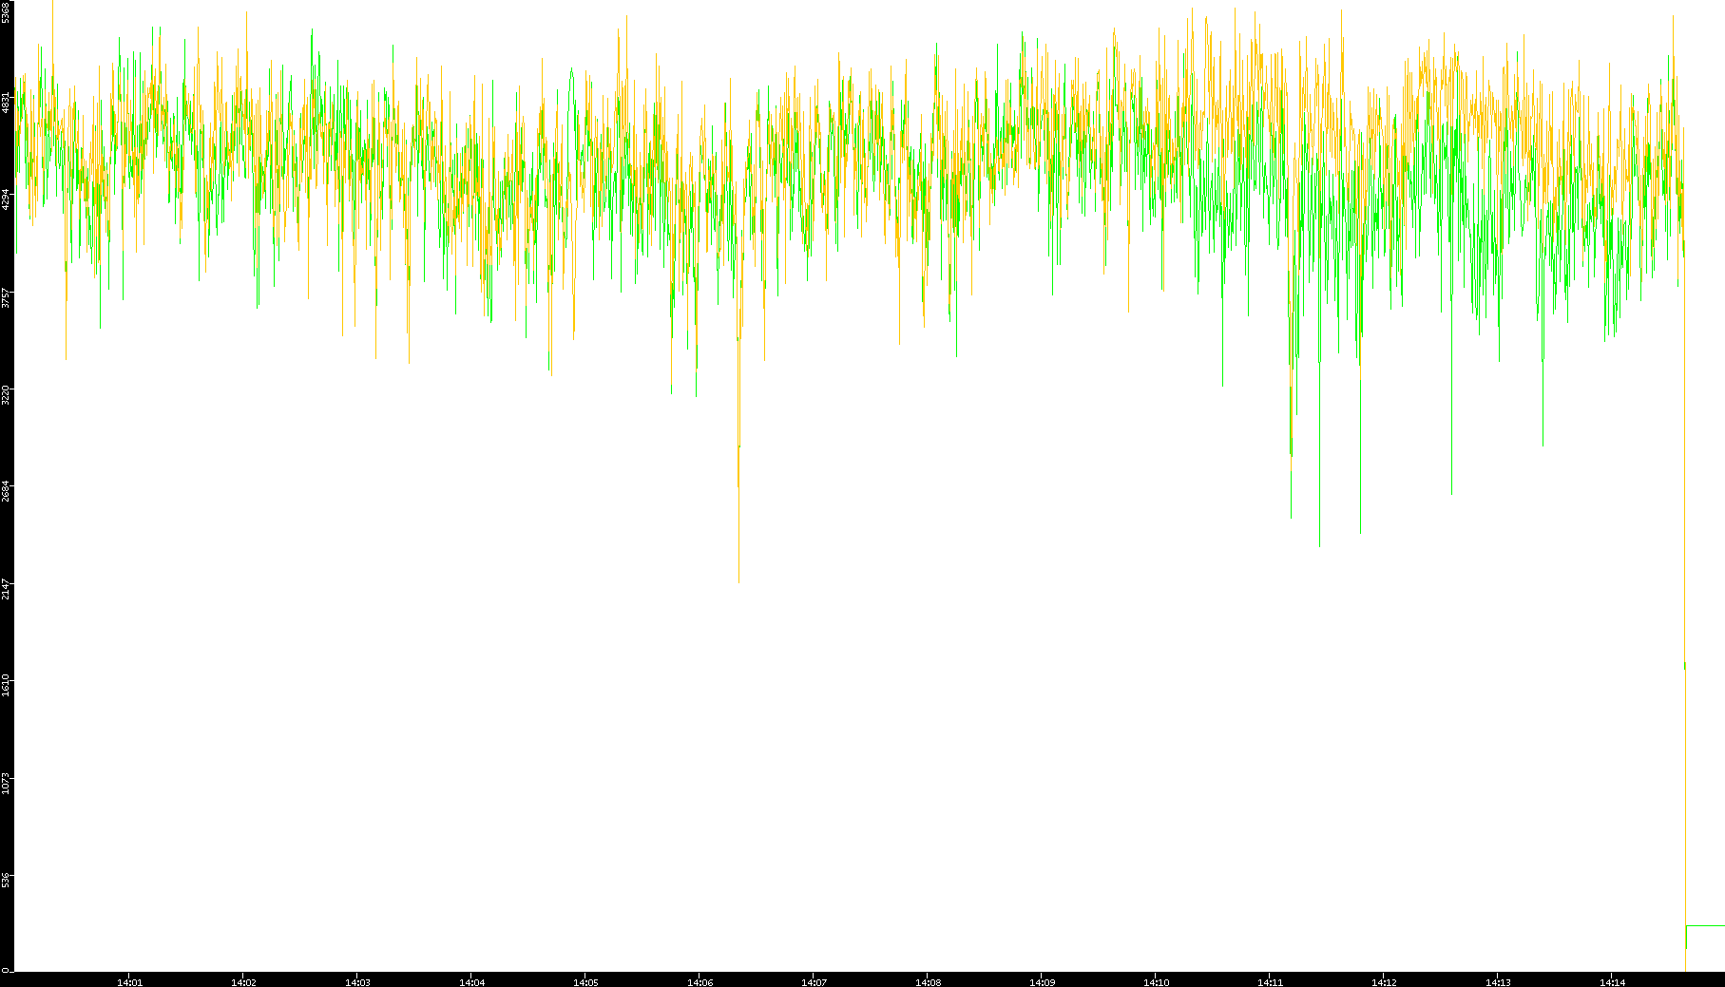Image resolution: width=1725 pixels, height=987 pixels.
Task: Select the 14:03 label on the time axis
Action: [357, 982]
